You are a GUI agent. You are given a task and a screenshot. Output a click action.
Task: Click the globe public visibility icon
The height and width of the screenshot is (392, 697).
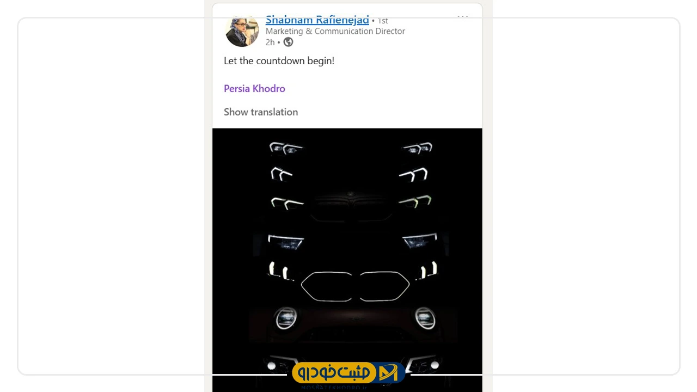[288, 42]
